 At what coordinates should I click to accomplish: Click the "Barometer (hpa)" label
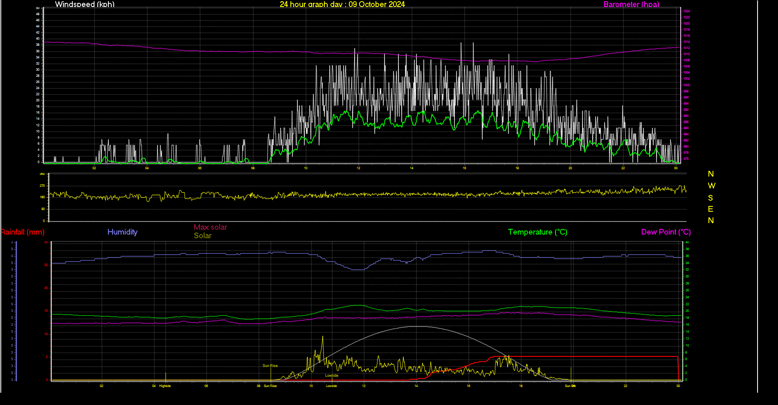[x=632, y=4]
